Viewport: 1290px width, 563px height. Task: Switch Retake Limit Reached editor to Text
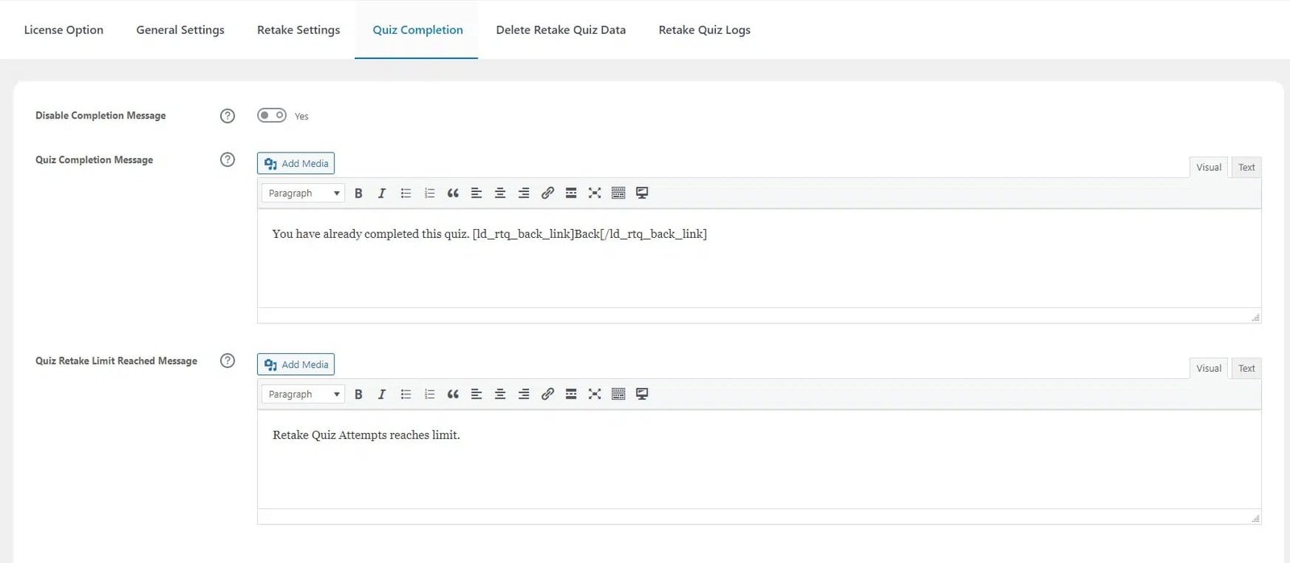pos(1246,368)
